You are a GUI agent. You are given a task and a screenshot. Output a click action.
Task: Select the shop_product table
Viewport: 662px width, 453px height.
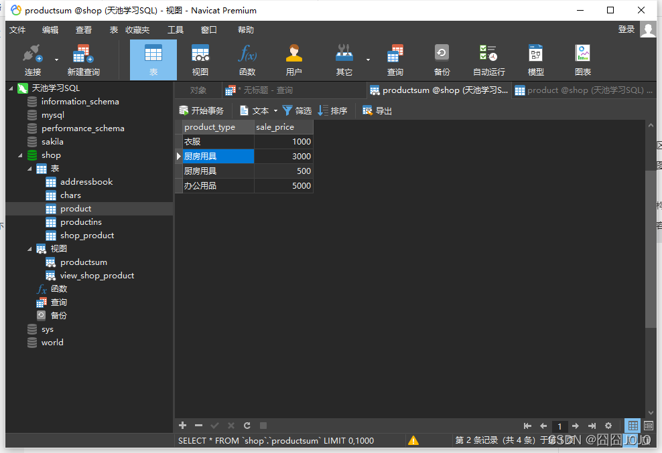click(x=87, y=236)
